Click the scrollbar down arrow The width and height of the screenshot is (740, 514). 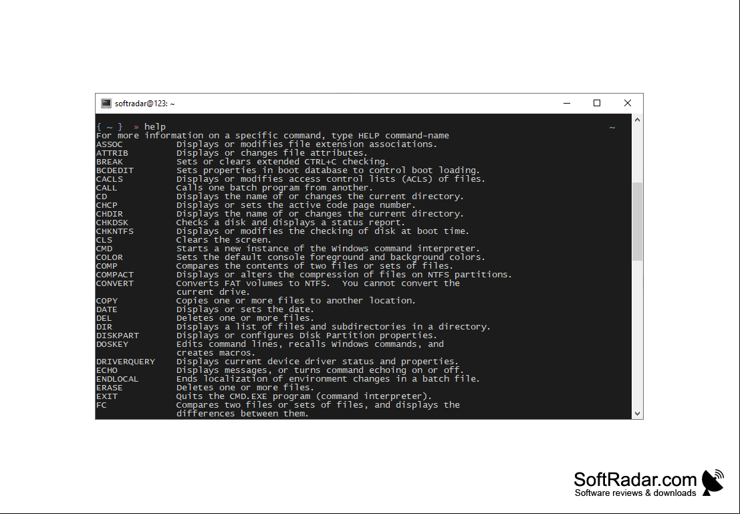[x=637, y=414]
